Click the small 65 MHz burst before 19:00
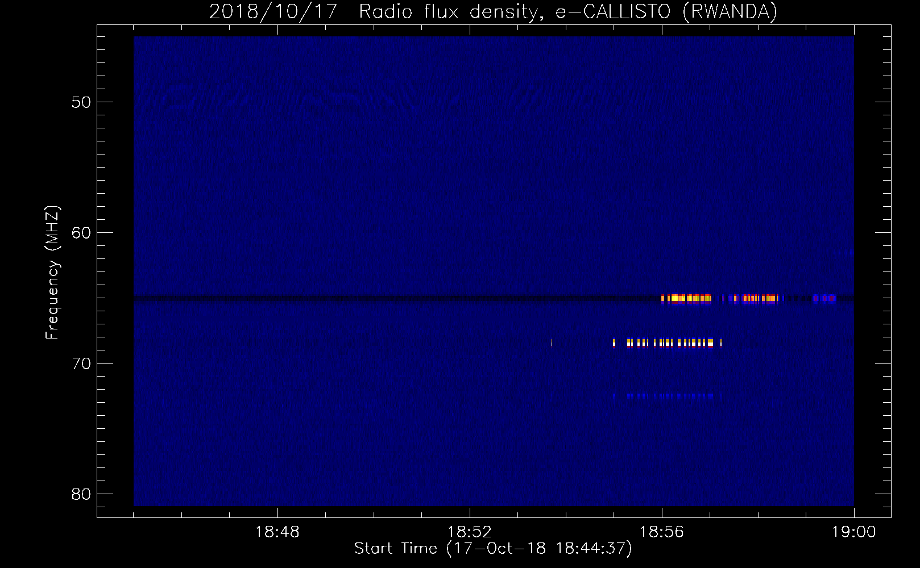920x568 pixels. point(824,298)
